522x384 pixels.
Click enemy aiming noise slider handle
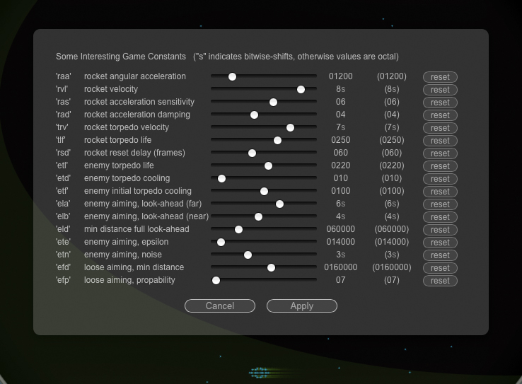pos(248,255)
